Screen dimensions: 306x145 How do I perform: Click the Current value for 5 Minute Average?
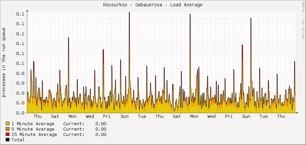point(101,129)
